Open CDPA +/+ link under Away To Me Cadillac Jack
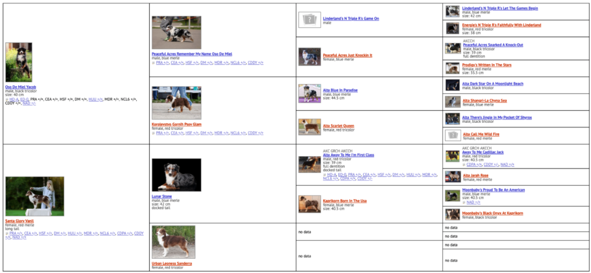 [474, 164]
